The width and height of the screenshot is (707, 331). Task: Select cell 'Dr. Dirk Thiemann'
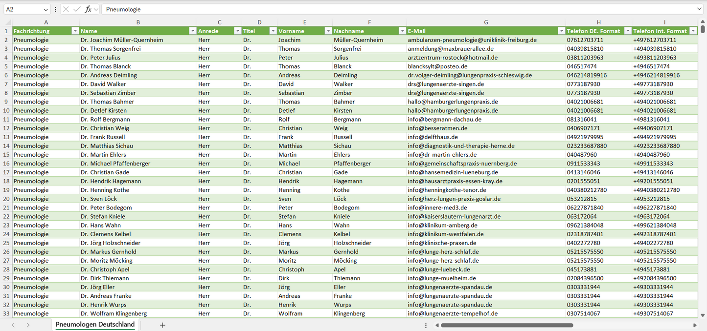click(x=138, y=278)
